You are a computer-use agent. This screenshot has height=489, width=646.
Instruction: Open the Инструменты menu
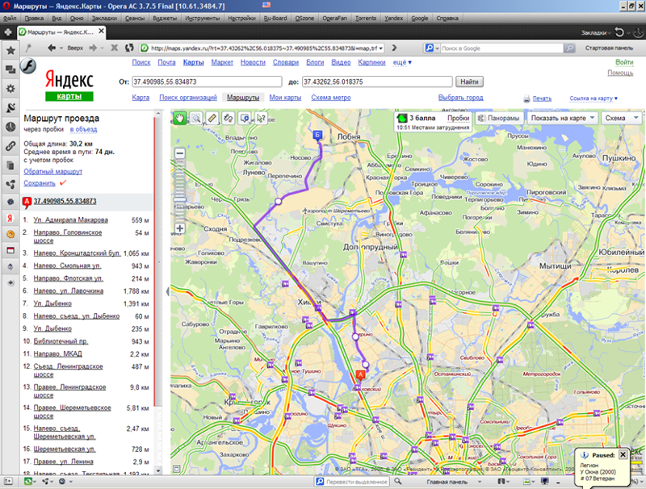pyautogui.click(x=203, y=18)
